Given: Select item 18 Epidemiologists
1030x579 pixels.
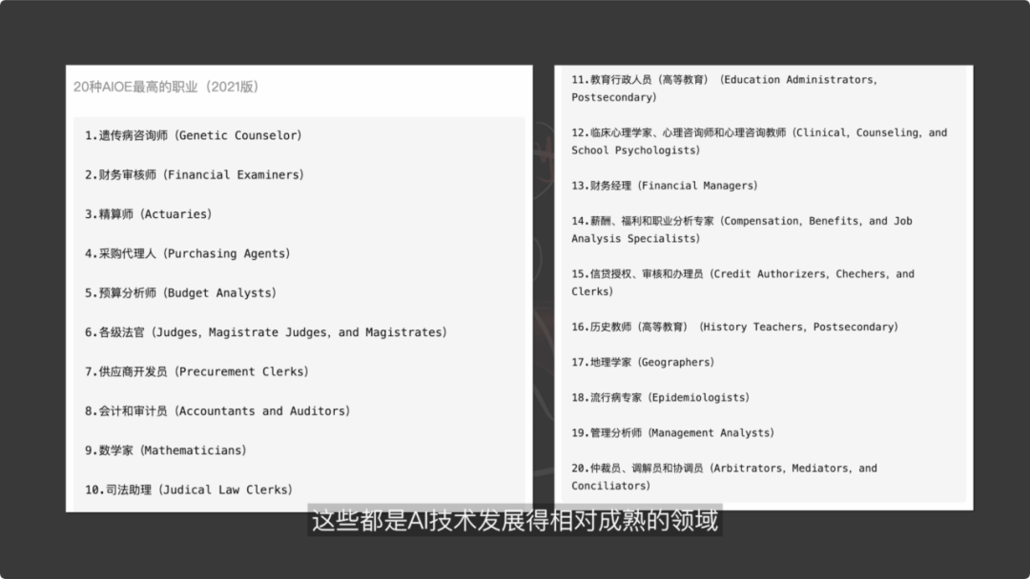Looking at the screenshot, I should pos(661,398).
